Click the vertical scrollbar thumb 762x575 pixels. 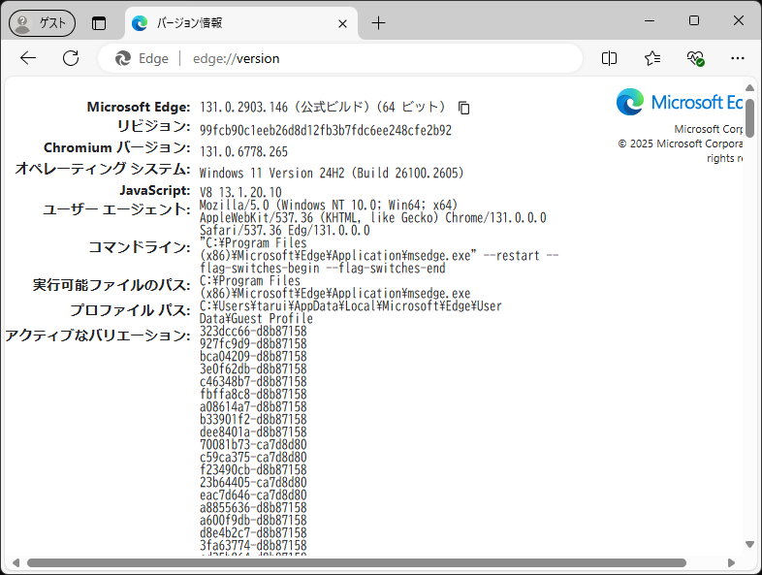point(749,117)
